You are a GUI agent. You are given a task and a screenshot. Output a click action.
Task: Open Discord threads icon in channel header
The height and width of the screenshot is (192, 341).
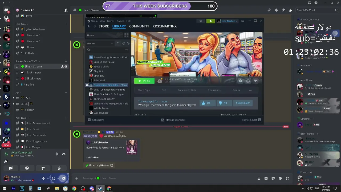click(269, 10)
